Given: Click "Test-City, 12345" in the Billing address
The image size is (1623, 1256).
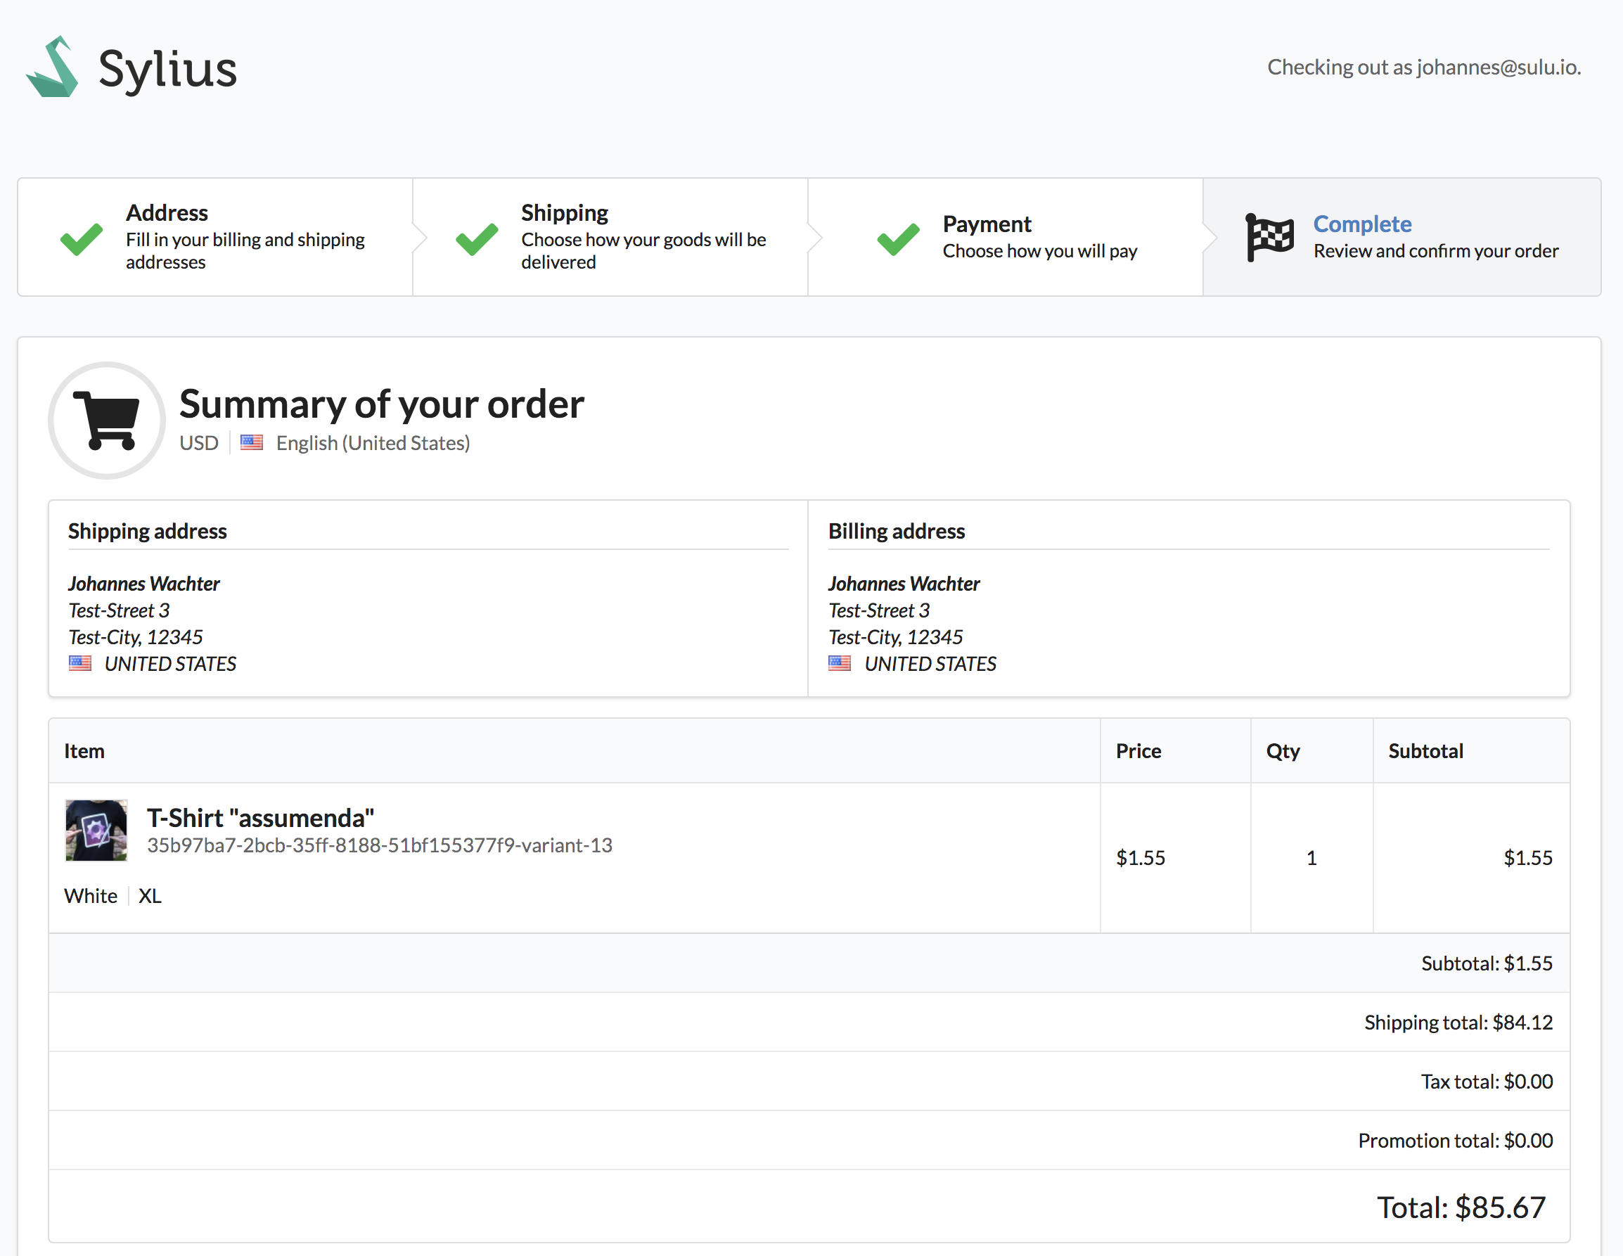Looking at the screenshot, I should 895,637.
